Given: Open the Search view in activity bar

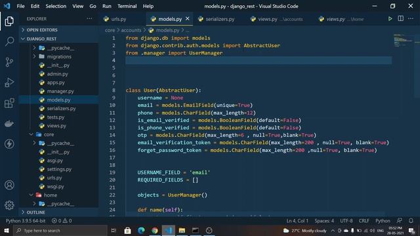Looking at the screenshot, I should [9, 41].
